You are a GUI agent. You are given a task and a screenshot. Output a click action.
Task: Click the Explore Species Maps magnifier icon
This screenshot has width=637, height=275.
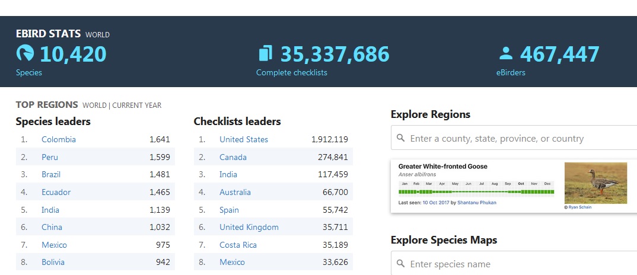400,264
